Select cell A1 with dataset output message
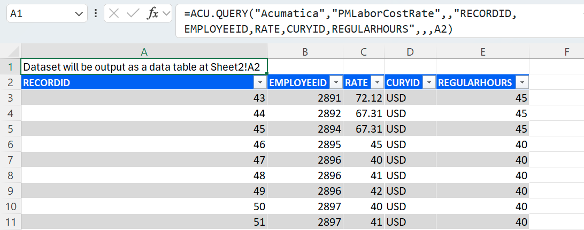 tap(144, 67)
